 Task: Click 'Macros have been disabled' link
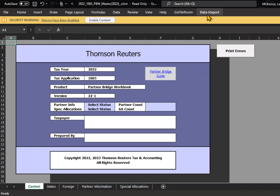point(60,20)
